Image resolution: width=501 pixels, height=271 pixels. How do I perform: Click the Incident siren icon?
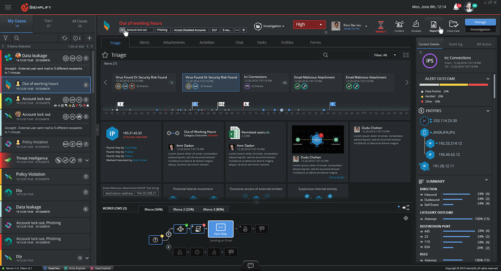[399, 24]
